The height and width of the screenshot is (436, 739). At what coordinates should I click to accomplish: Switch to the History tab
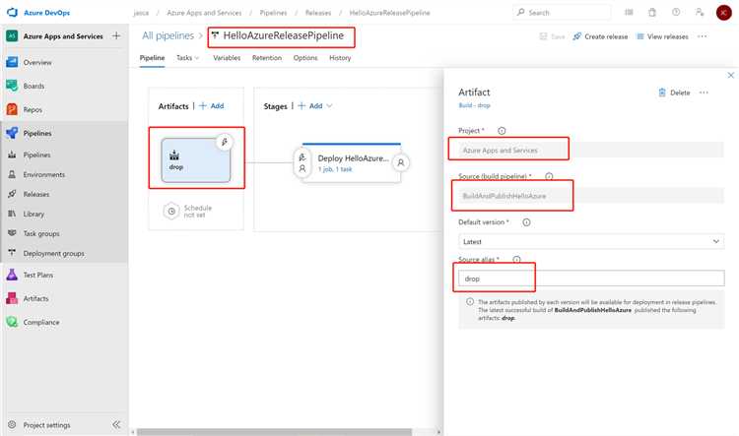click(340, 58)
